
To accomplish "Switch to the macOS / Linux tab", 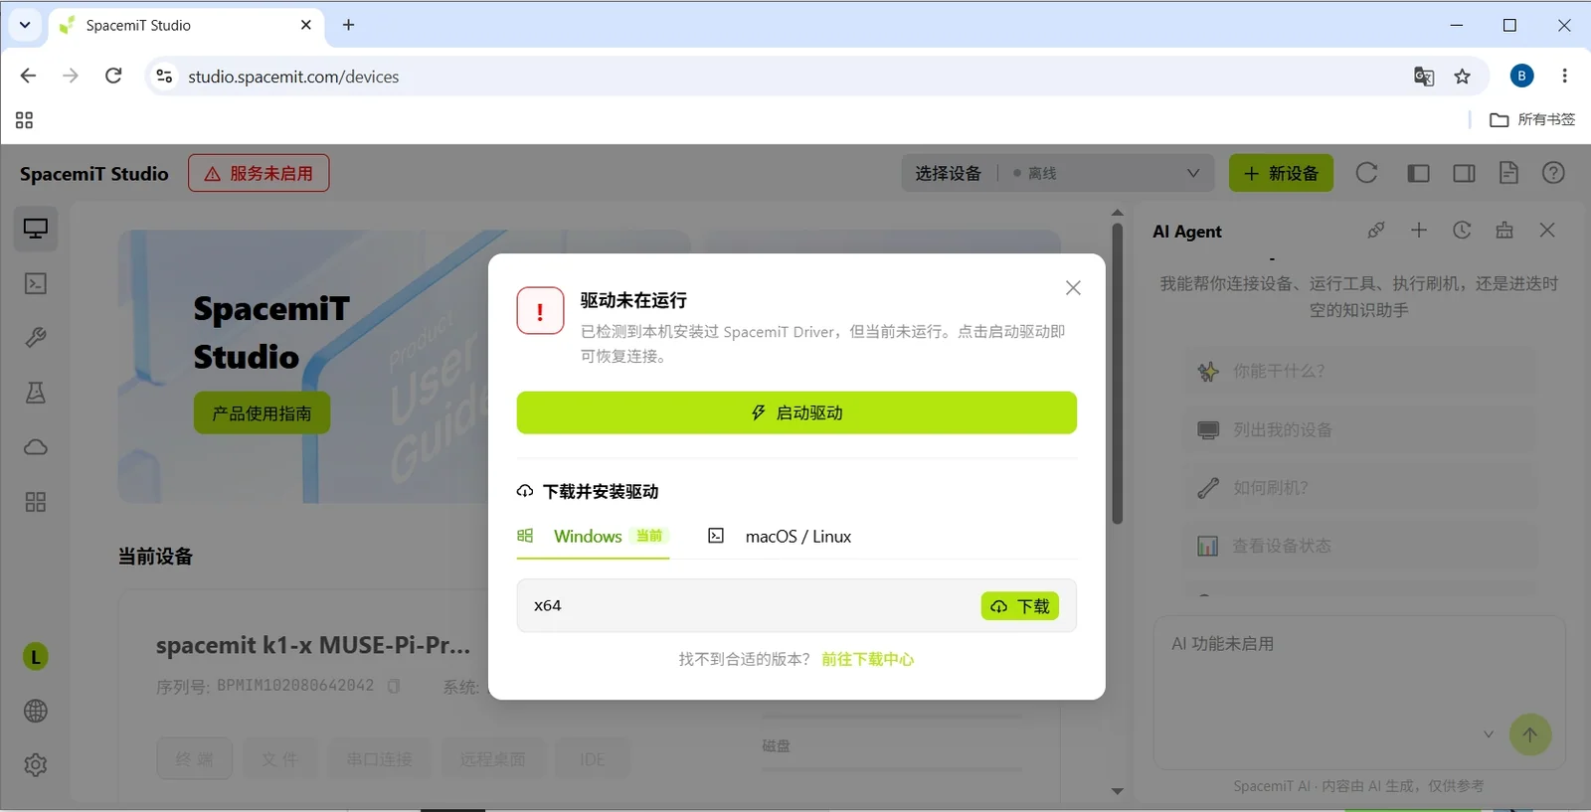I will point(779,537).
